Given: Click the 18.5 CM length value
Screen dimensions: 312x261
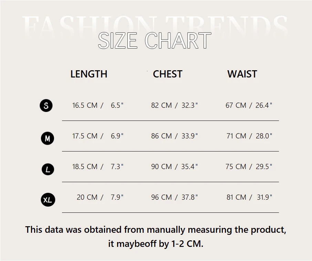Looking at the screenshot, I should [85, 167].
